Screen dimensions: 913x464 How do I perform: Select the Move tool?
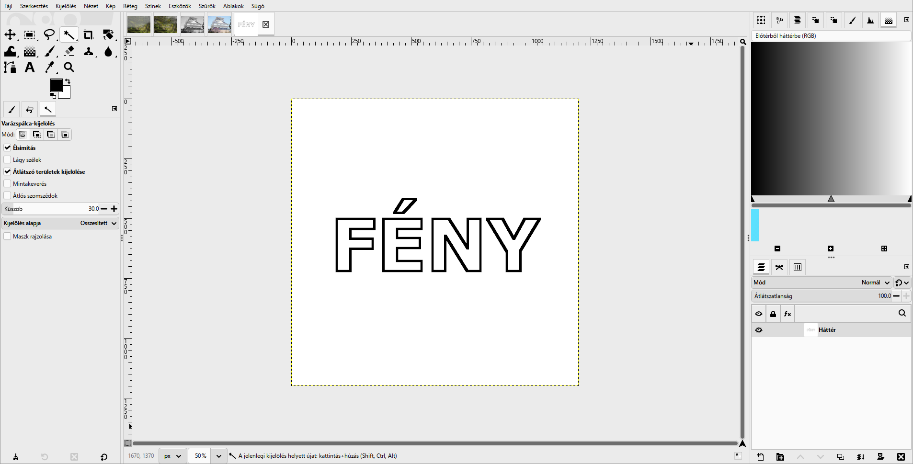coord(10,34)
